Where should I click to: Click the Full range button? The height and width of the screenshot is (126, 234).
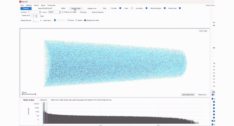click(83, 12)
